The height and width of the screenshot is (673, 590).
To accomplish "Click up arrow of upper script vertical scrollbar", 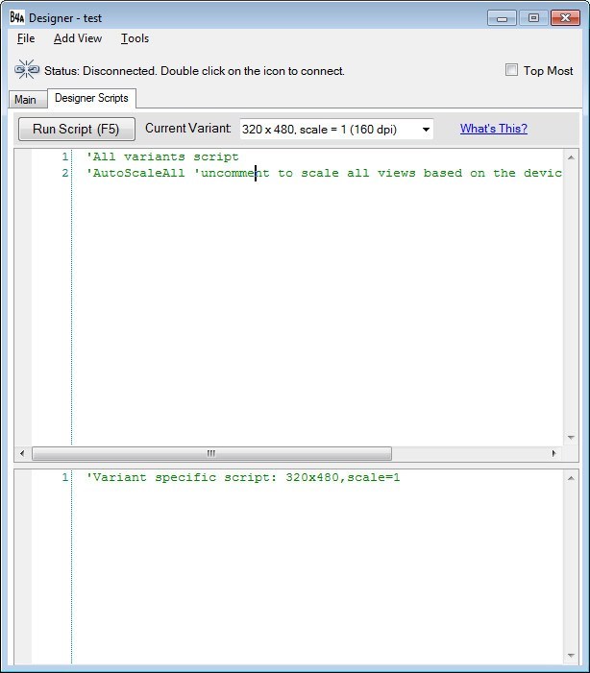I will tap(571, 157).
